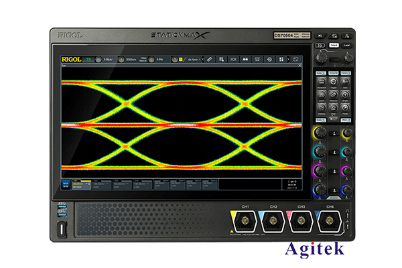402x268 pixels.
Task: Click the clock icon in top toolbar
Action: pyautogui.click(x=270, y=59)
